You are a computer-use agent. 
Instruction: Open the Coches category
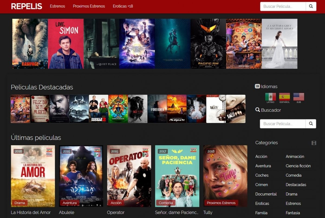pyautogui.click(x=262, y=175)
